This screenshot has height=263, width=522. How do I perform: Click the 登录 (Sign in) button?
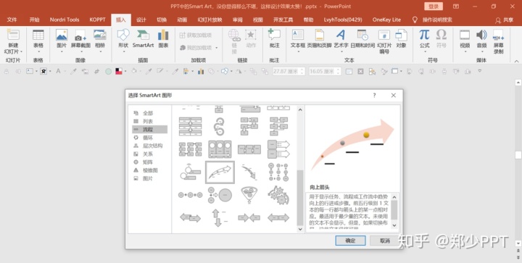(434, 7)
